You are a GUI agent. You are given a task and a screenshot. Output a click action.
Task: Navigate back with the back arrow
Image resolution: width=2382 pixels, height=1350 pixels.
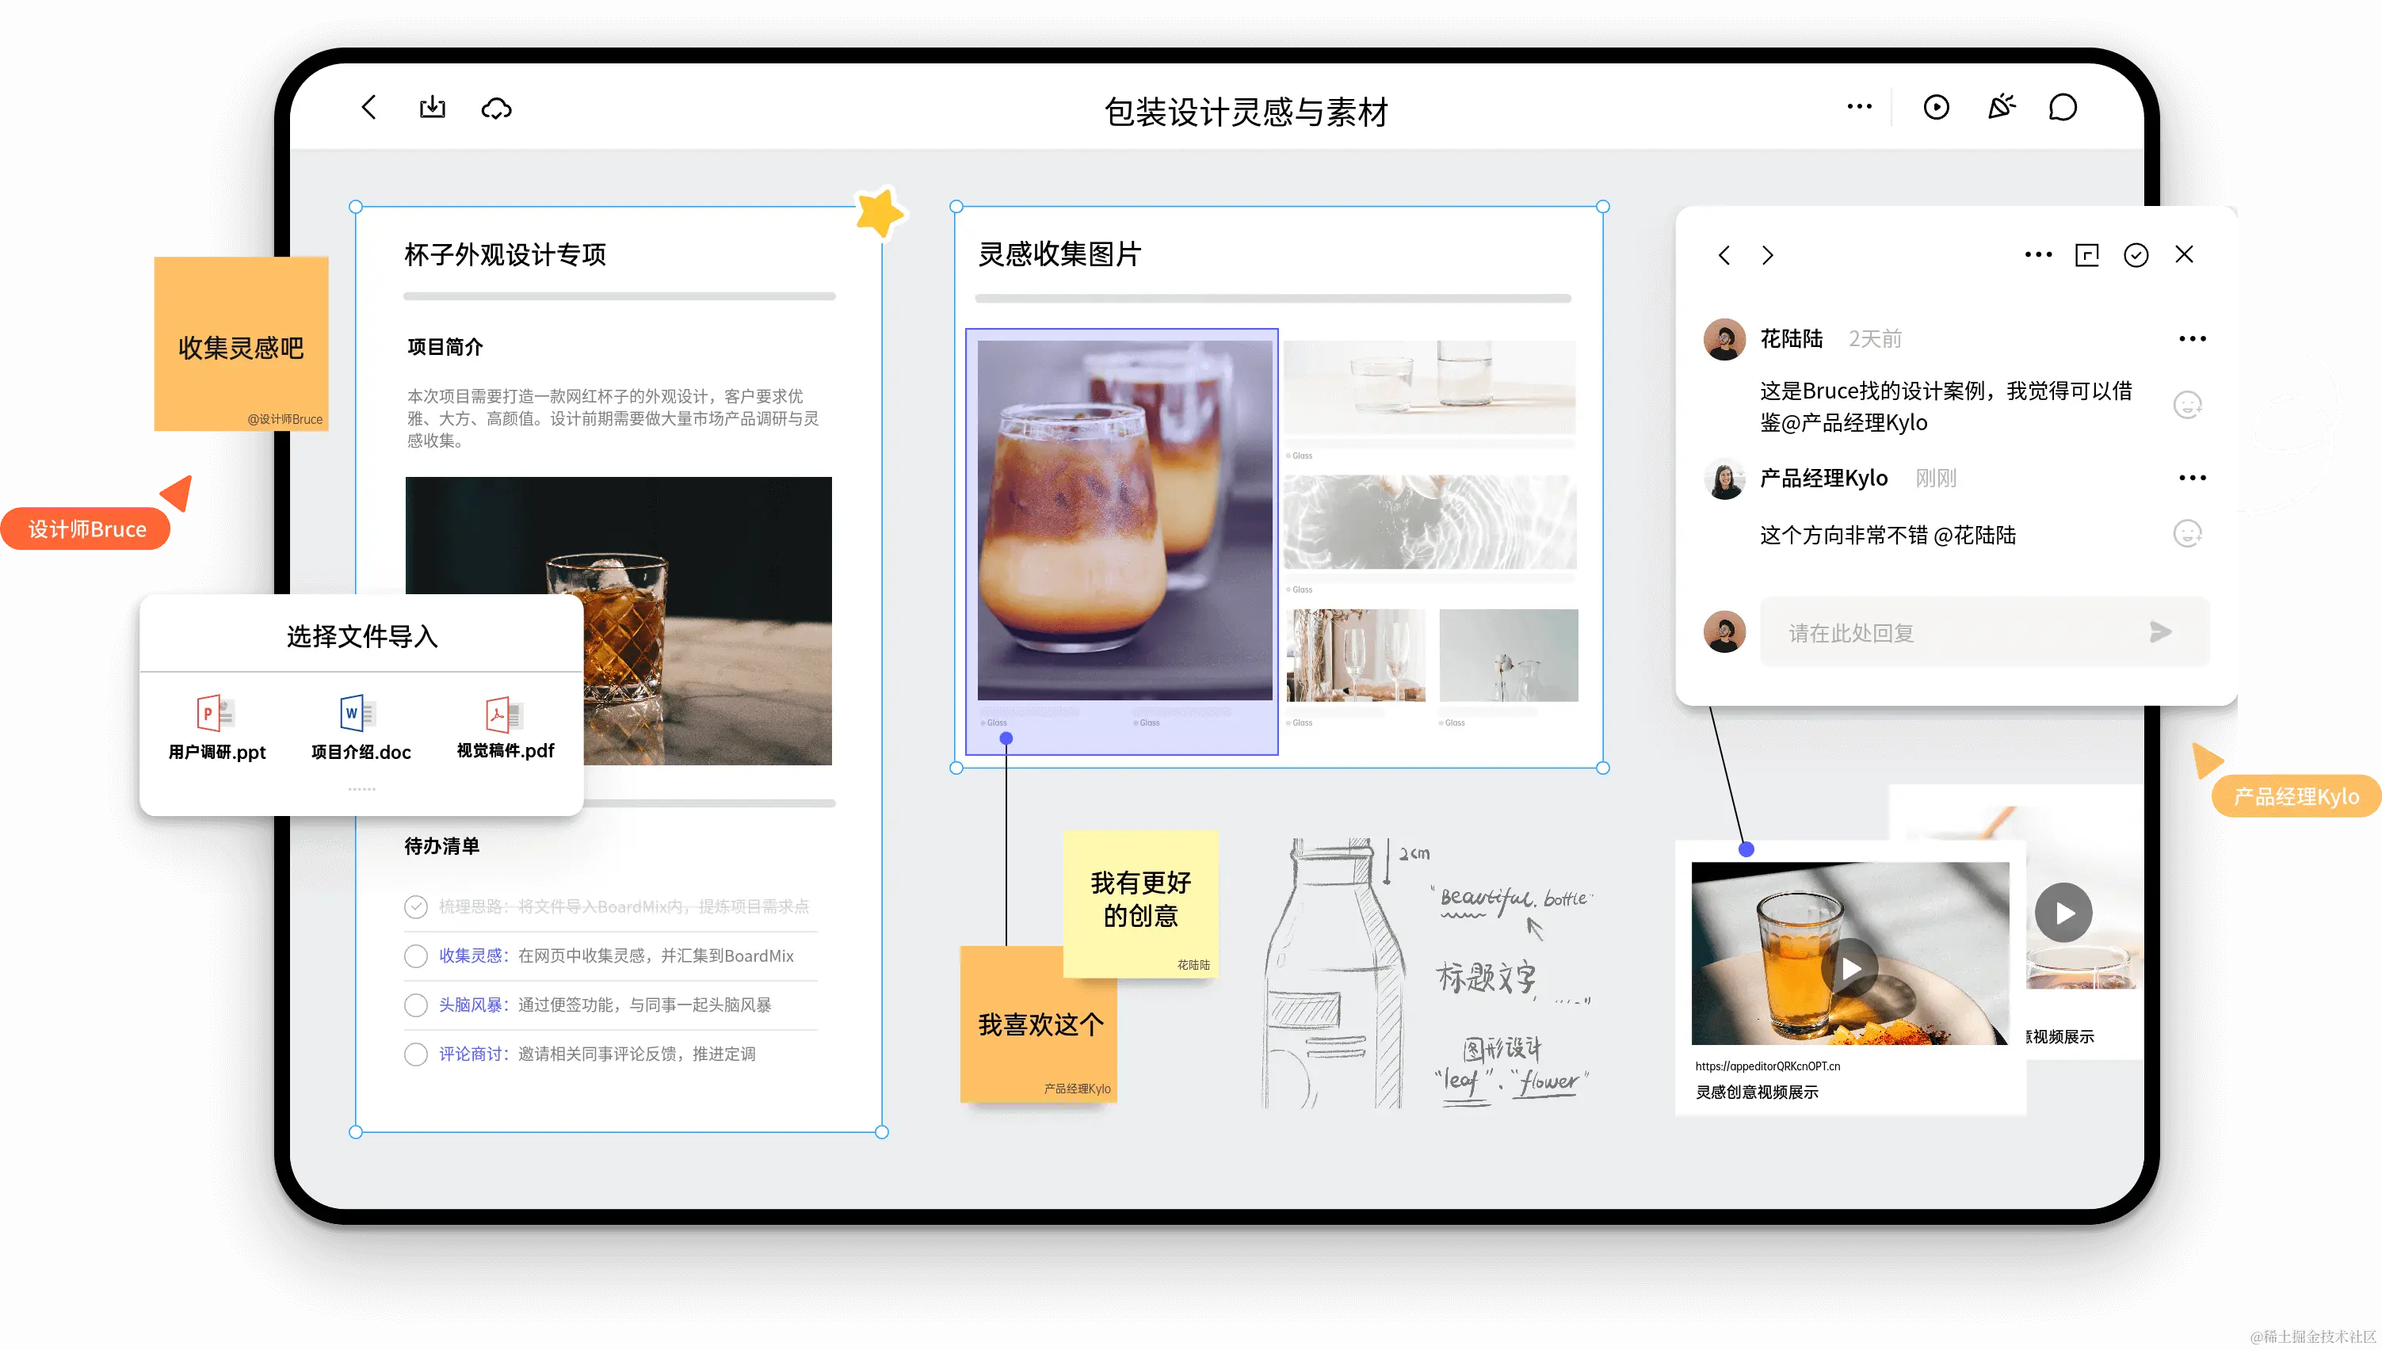(368, 107)
